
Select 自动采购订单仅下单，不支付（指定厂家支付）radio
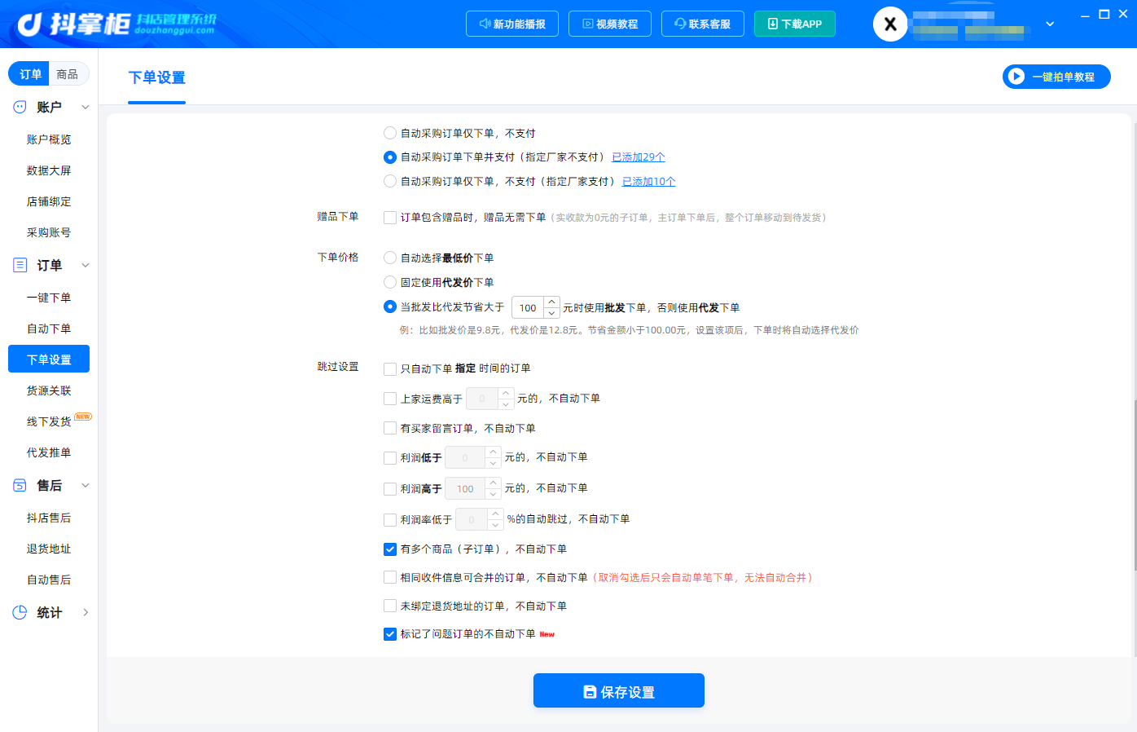[x=390, y=181]
